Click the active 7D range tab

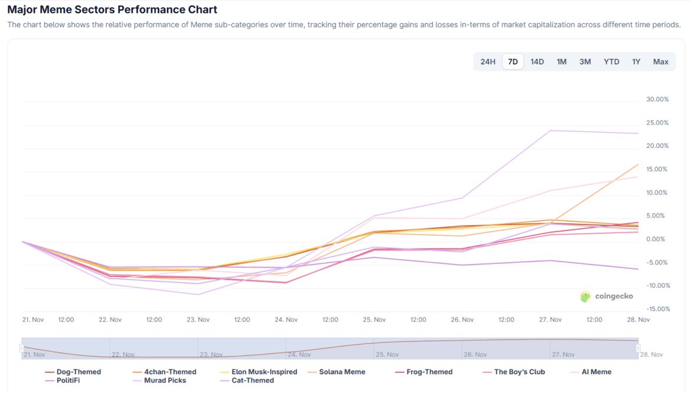pos(513,62)
